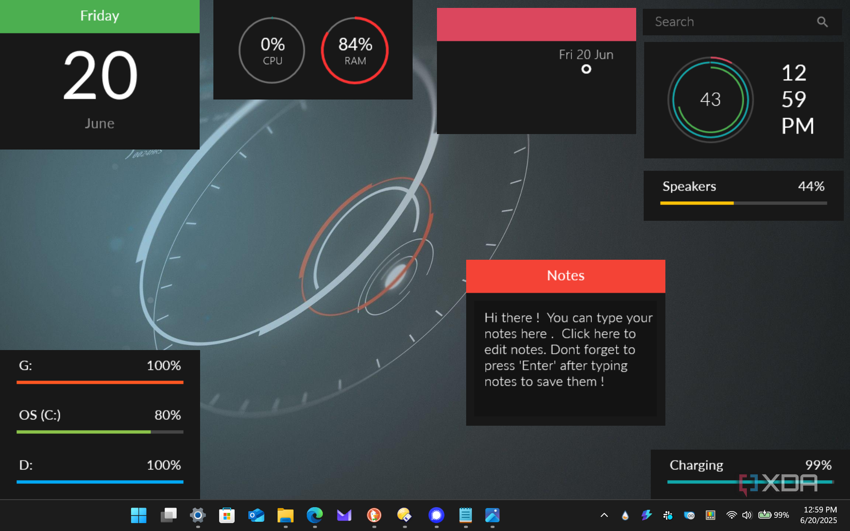850x531 pixels.
Task: Open the calendar via the taskbar clock
Action: pyautogui.click(x=819, y=515)
